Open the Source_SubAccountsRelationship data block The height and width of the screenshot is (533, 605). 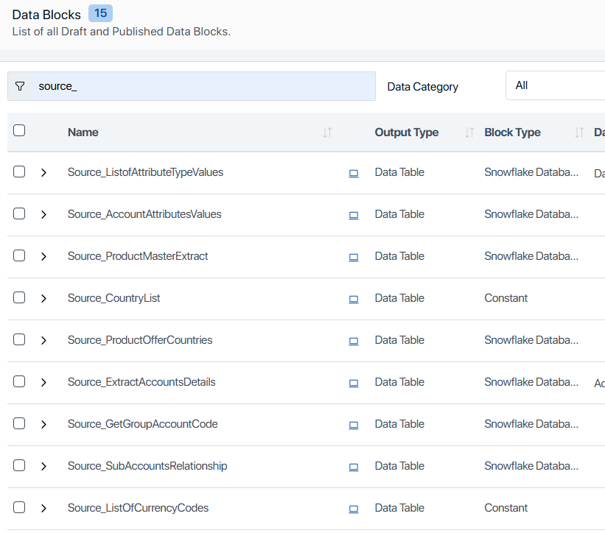(147, 466)
